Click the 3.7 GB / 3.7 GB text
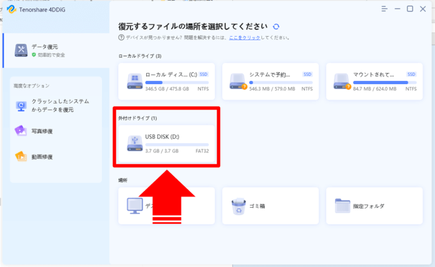The height and width of the screenshot is (267, 435). pyautogui.click(x=162, y=151)
